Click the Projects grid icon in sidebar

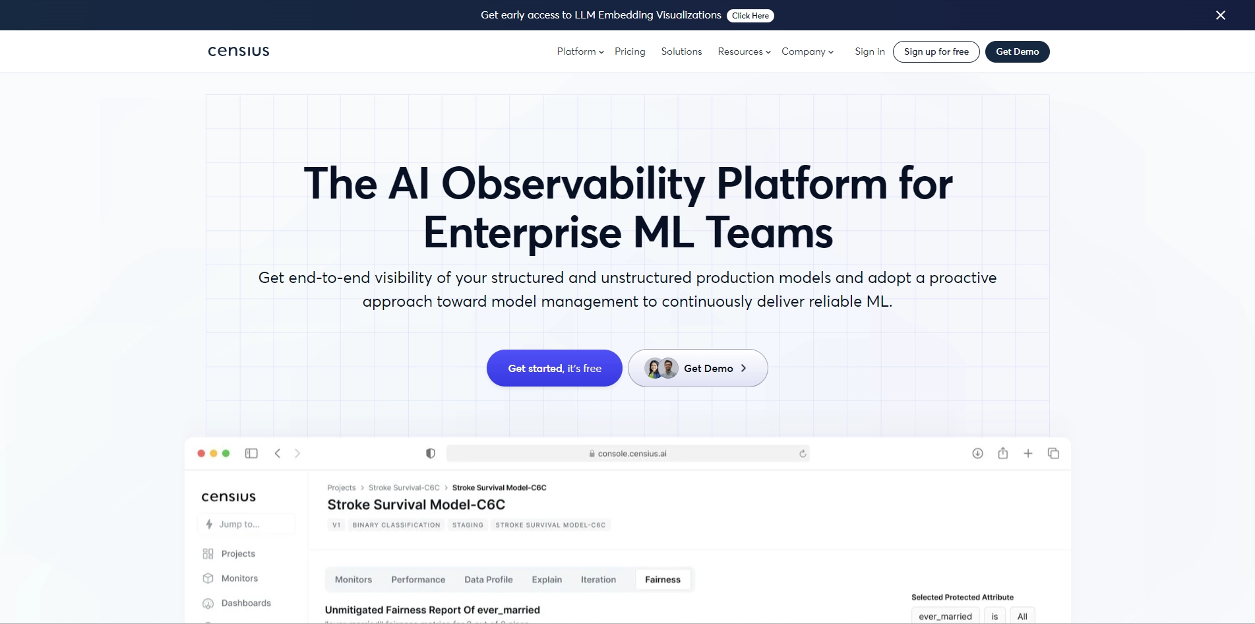pos(208,553)
